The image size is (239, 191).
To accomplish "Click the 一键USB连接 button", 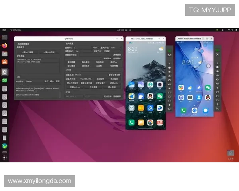I will (x=49, y=52).
